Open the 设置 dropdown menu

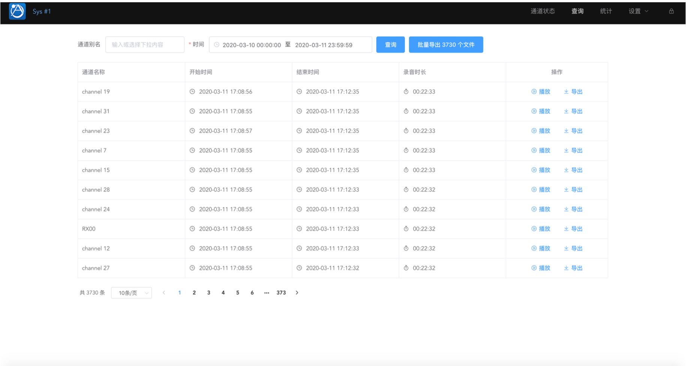pos(638,11)
